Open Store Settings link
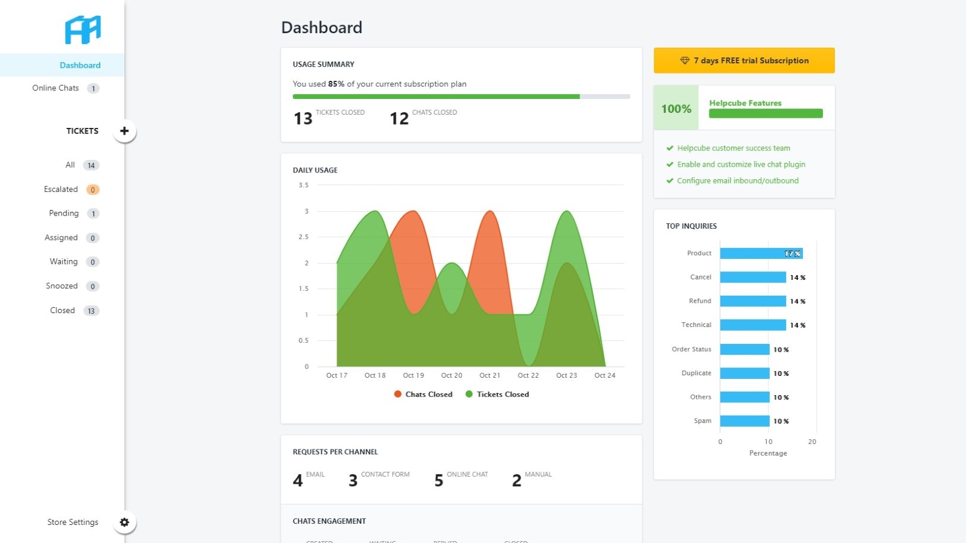Image resolution: width=966 pixels, height=543 pixels. pos(73,522)
